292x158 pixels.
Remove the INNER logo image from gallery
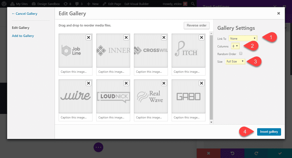click(x=126, y=38)
